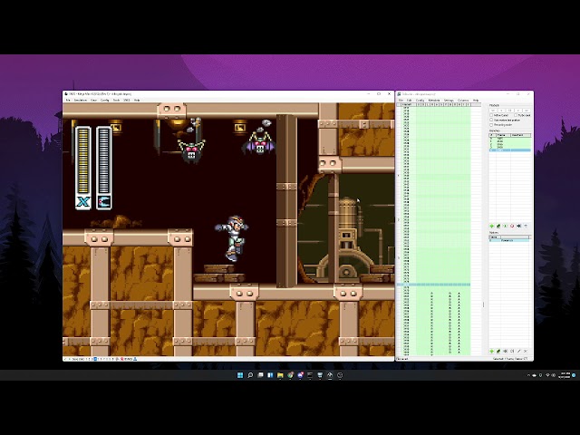This screenshot has width=580, height=435.
Task: Open the Config menu in TAStudio window
Action: [x=420, y=101]
